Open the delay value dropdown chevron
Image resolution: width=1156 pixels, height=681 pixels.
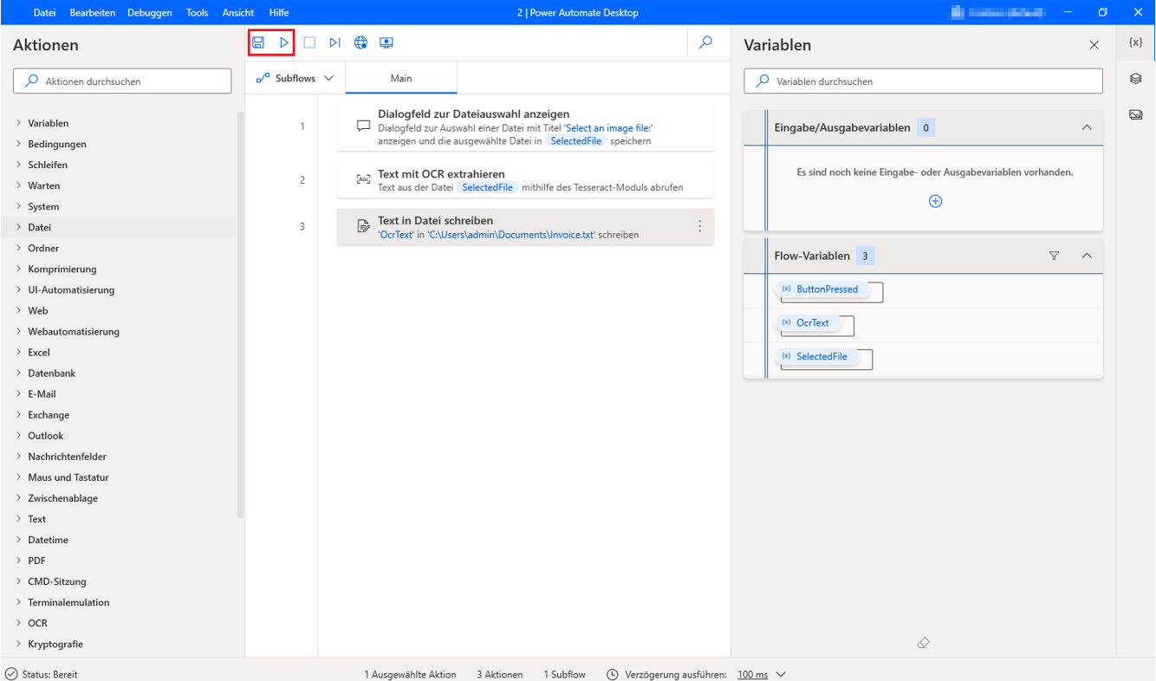tap(781, 674)
